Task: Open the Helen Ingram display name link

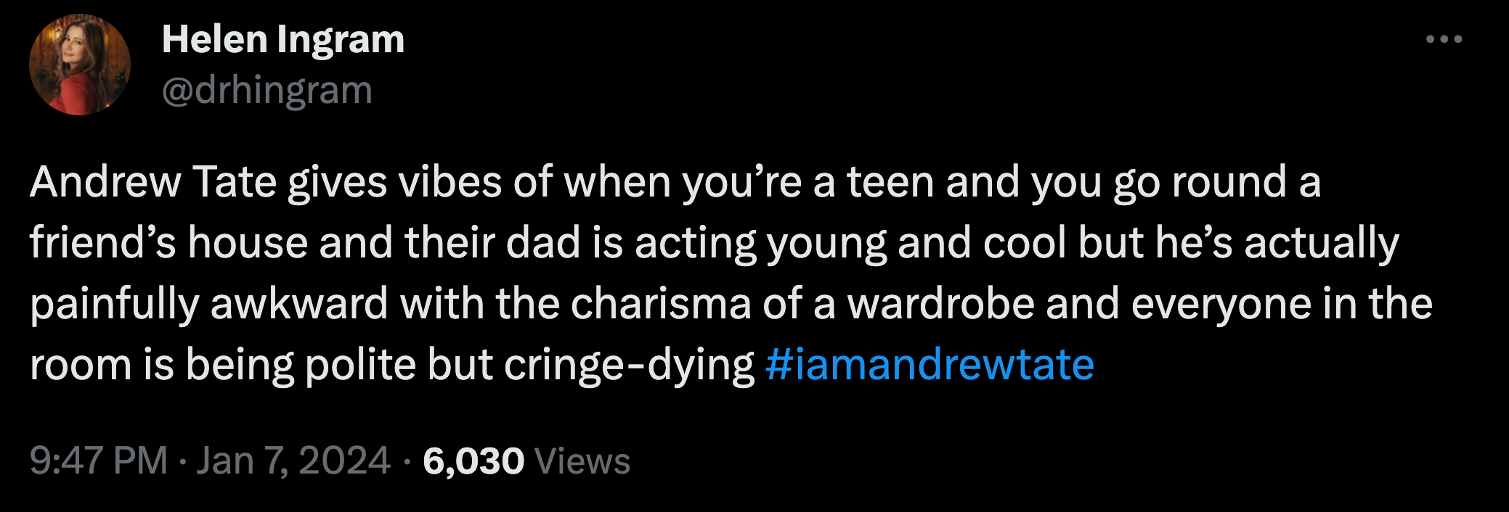Action: click(x=283, y=40)
